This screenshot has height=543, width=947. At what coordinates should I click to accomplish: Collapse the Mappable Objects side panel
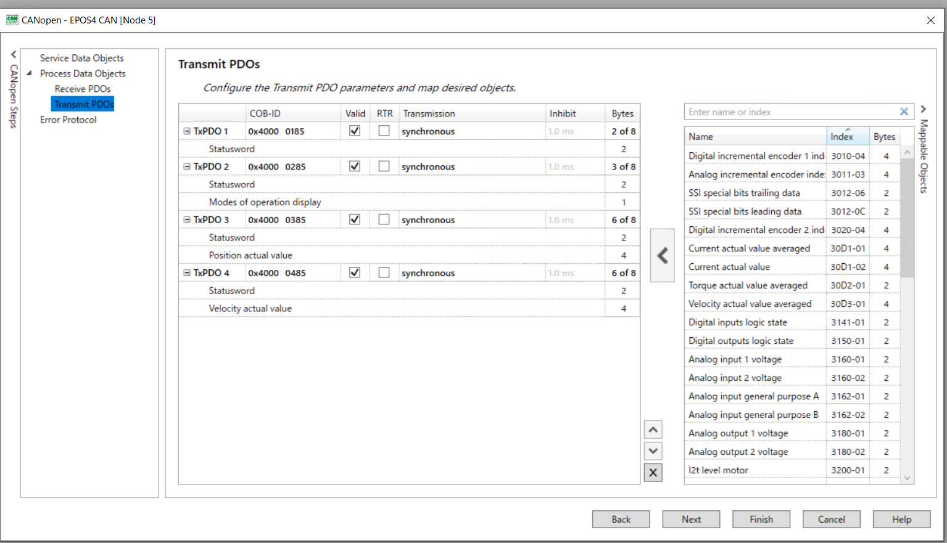(x=924, y=109)
